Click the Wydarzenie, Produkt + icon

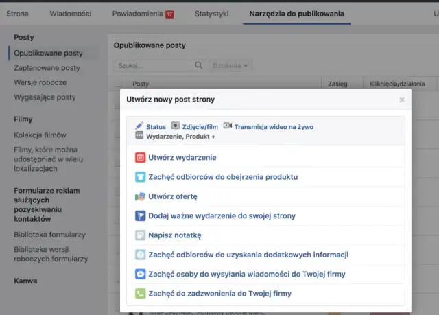139,135
